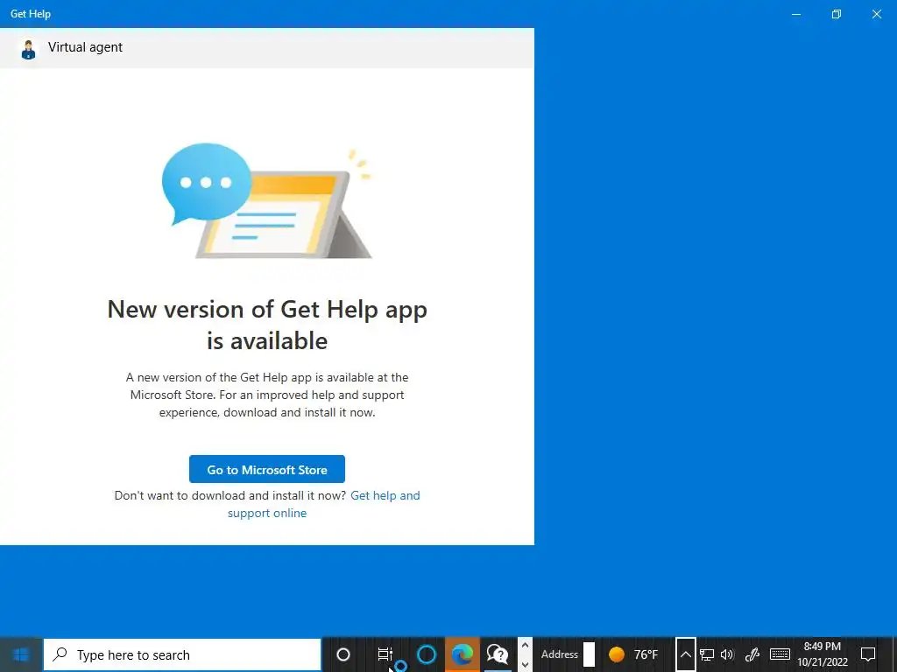Launch Cortana from the taskbar
The image size is (897, 672).
427,654
